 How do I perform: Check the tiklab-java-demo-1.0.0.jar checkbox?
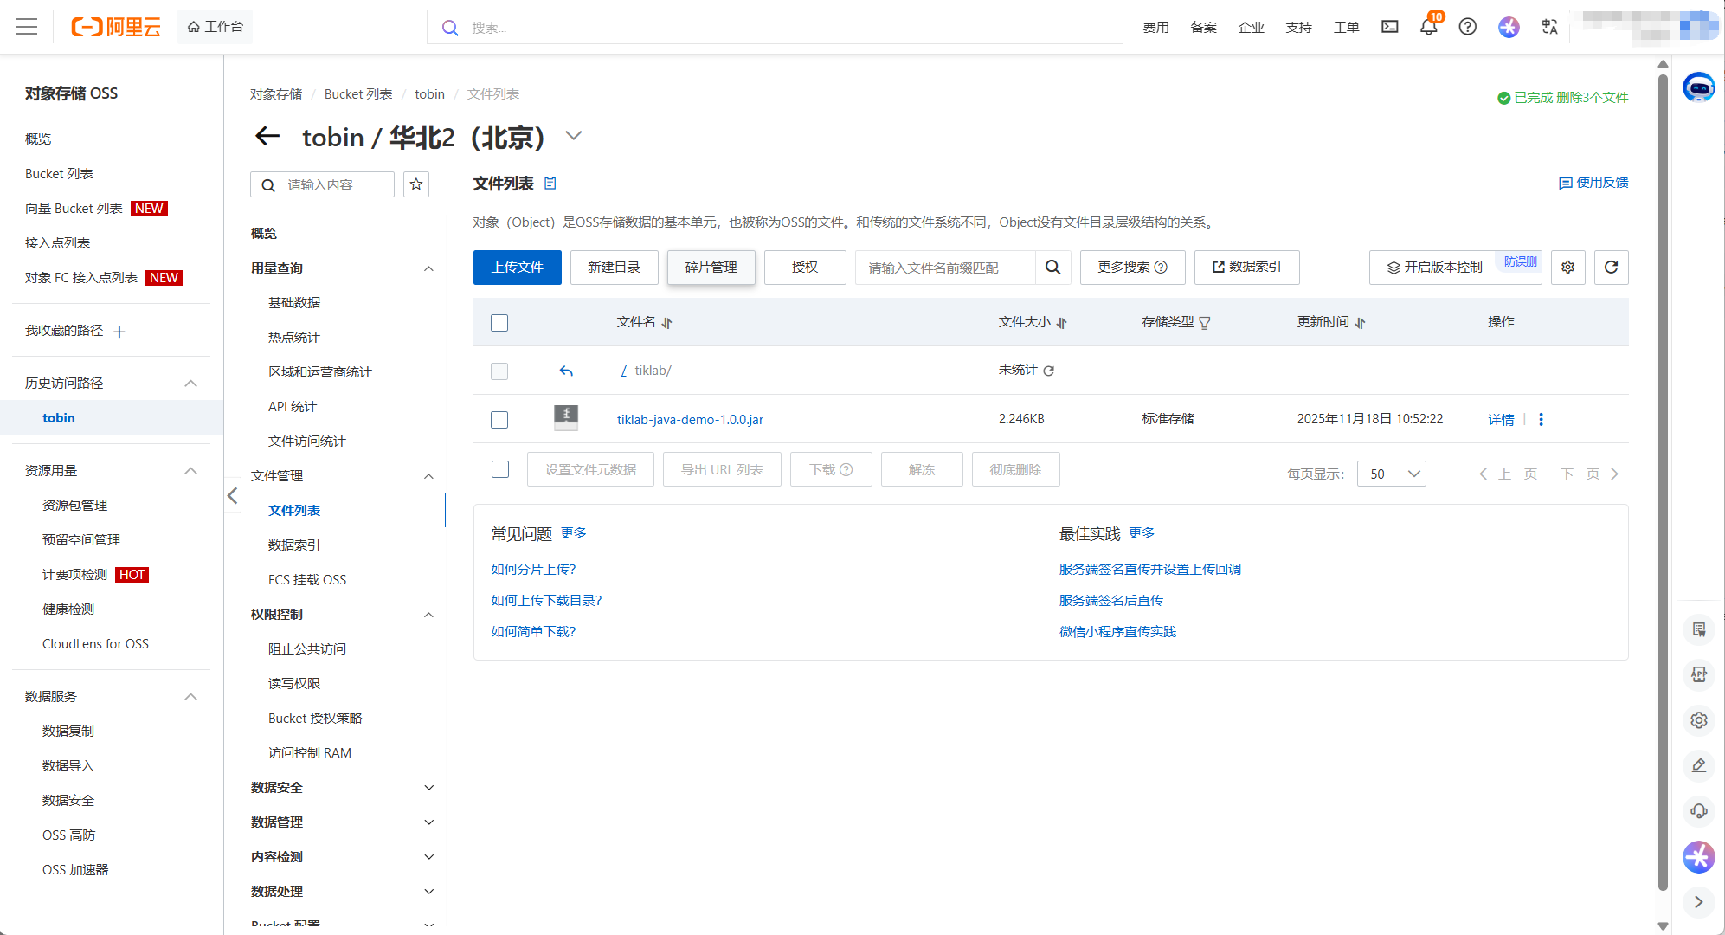pos(499,420)
